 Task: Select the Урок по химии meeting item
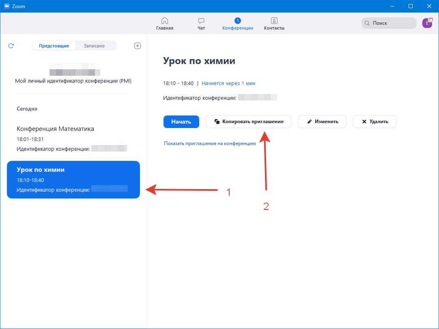[x=73, y=179]
